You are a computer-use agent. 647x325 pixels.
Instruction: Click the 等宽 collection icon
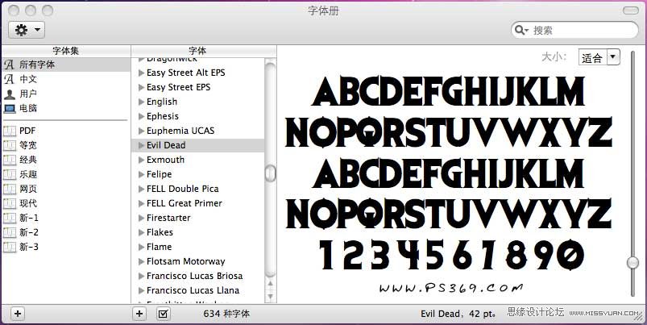[x=9, y=145]
